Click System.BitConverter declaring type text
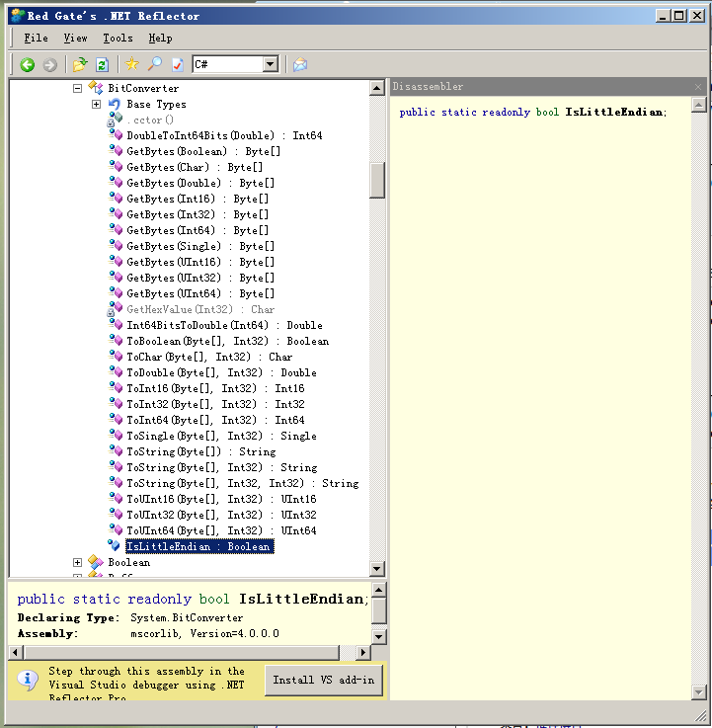This screenshot has height=728, width=712. [x=187, y=617]
